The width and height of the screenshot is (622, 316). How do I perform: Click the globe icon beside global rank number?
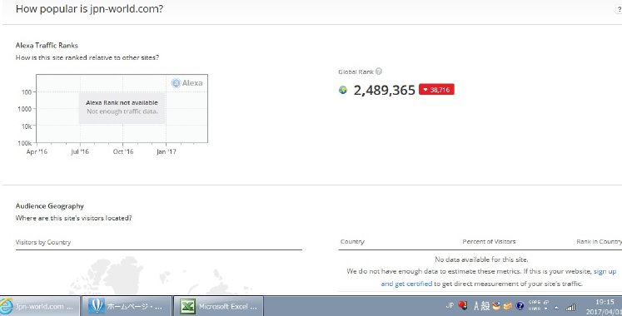(x=343, y=90)
